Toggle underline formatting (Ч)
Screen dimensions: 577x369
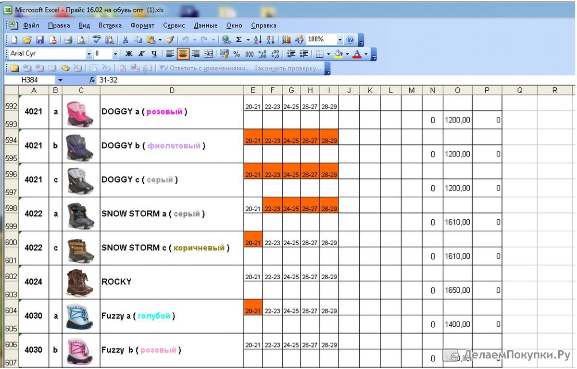coord(154,54)
